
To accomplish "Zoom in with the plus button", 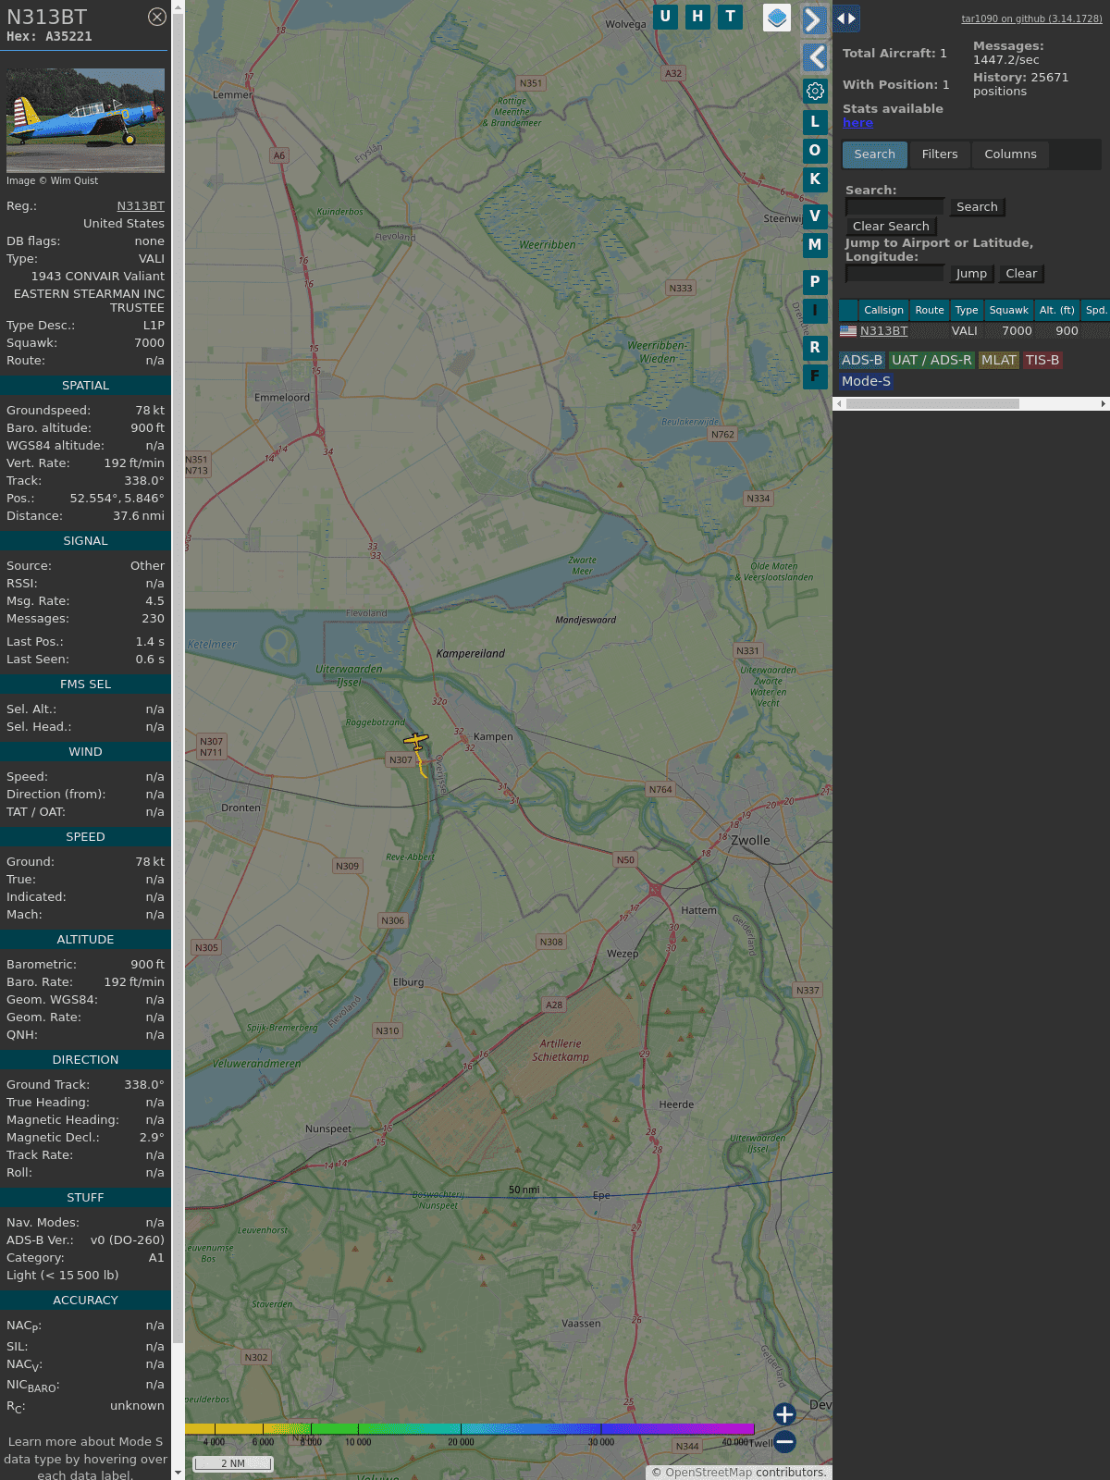I will [x=784, y=1413].
